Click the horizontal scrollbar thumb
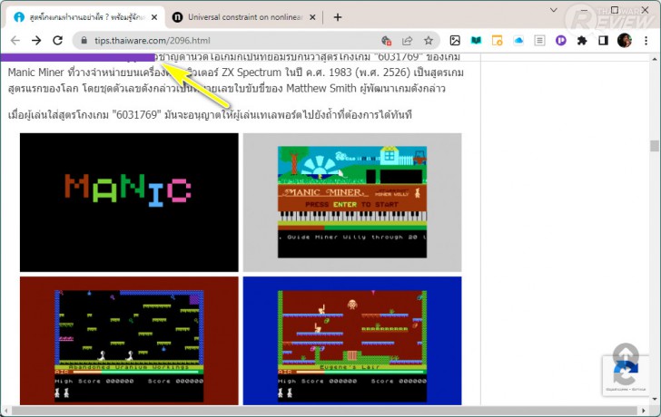 click(324, 411)
